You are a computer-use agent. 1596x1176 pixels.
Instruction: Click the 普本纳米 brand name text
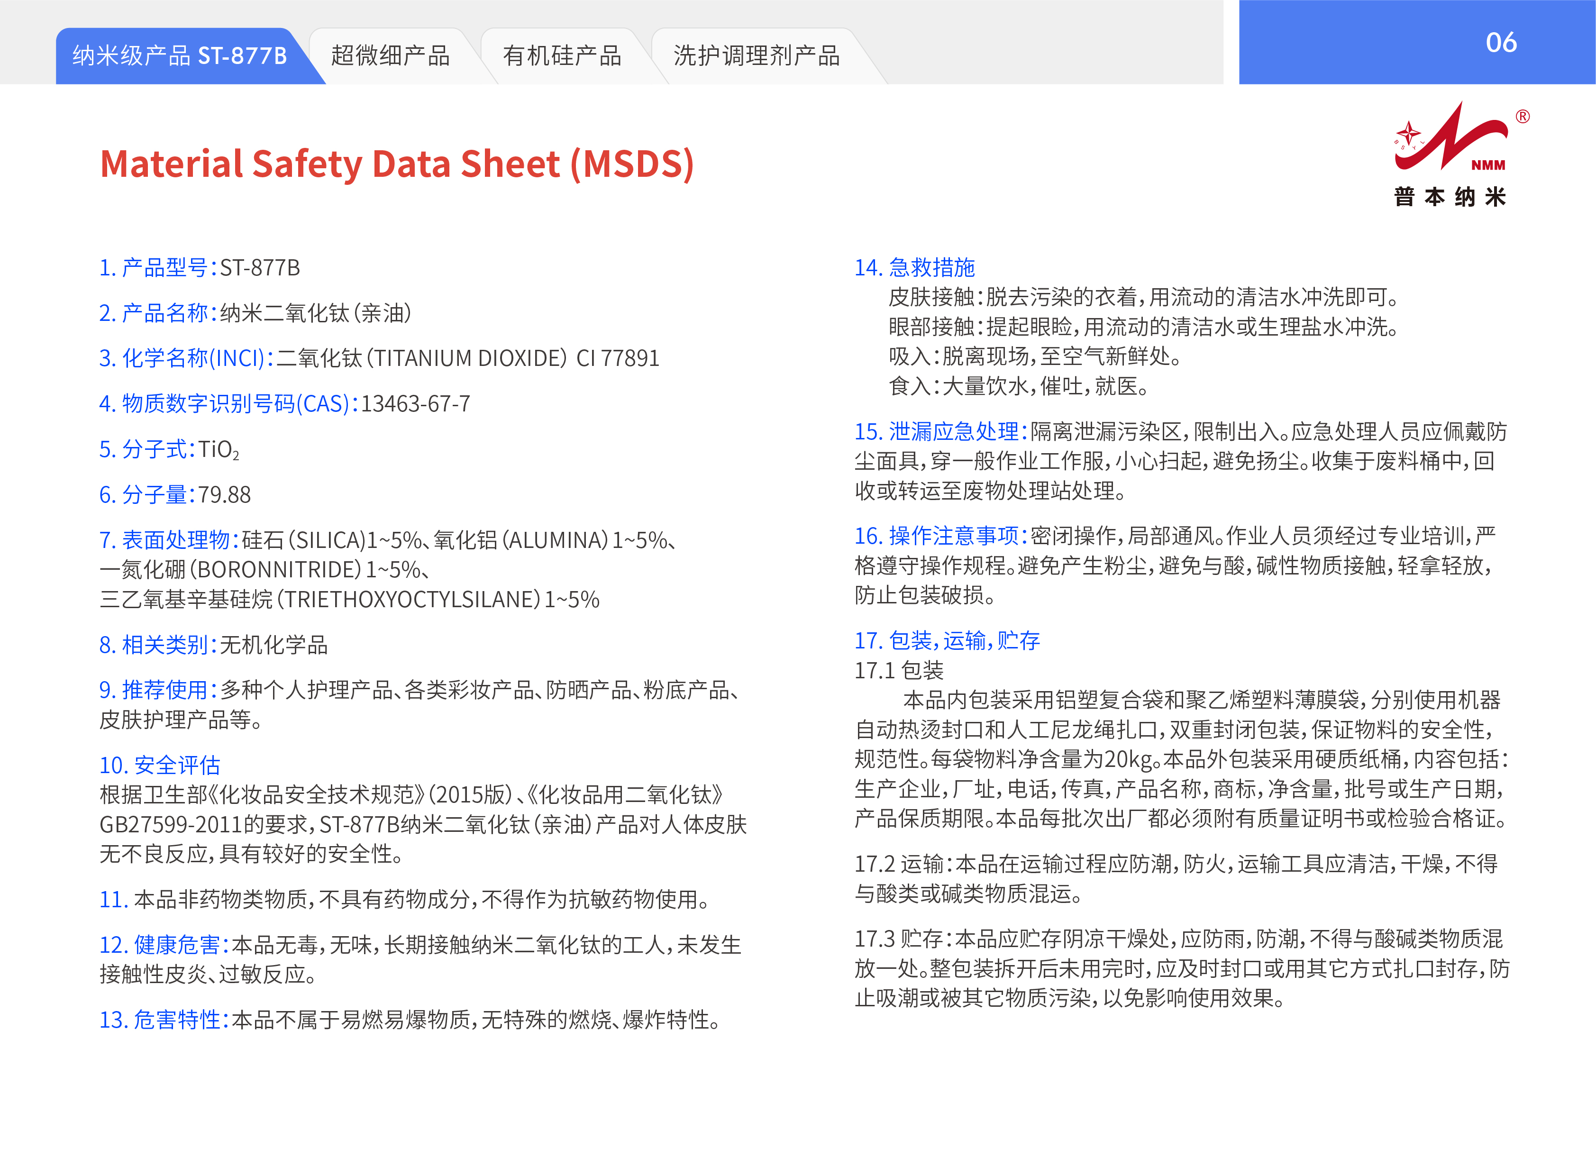pyautogui.click(x=1450, y=197)
